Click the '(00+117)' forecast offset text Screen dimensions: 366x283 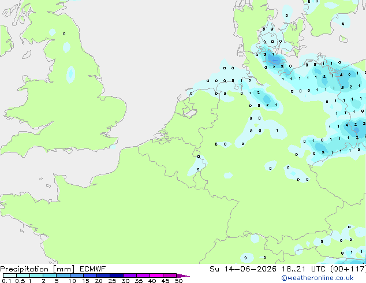click(348, 269)
